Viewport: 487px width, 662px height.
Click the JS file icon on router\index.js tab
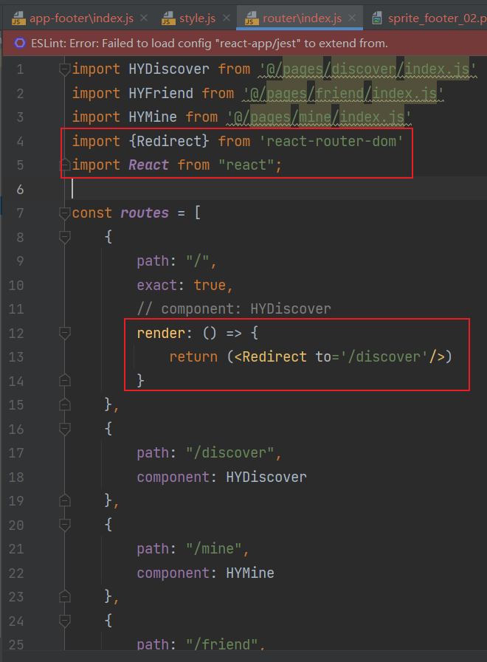coord(252,18)
